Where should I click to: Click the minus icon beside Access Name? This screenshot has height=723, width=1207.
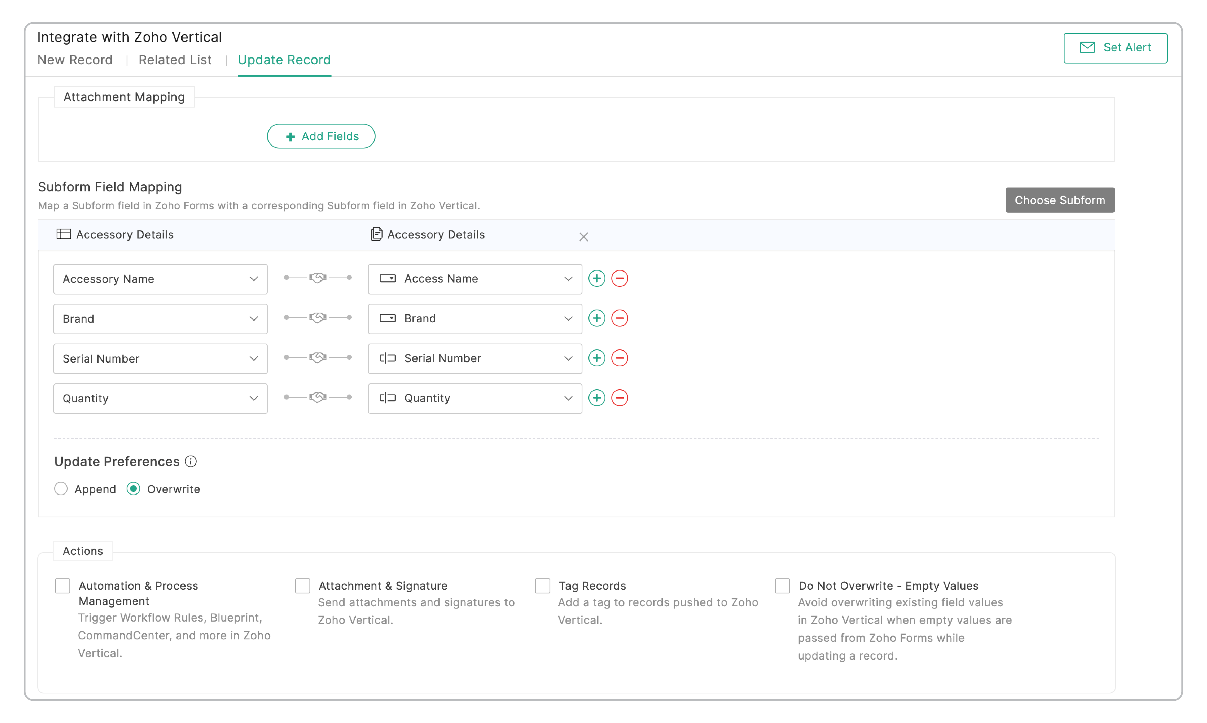click(x=620, y=278)
